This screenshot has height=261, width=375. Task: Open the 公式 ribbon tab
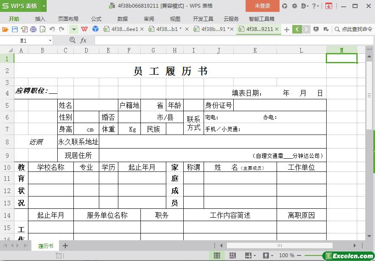click(x=96, y=19)
